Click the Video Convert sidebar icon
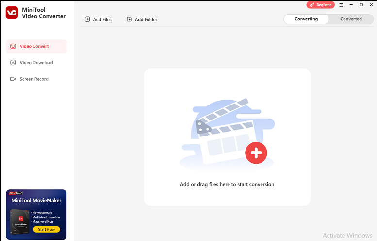This screenshot has height=241, width=377. tap(13, 46)
